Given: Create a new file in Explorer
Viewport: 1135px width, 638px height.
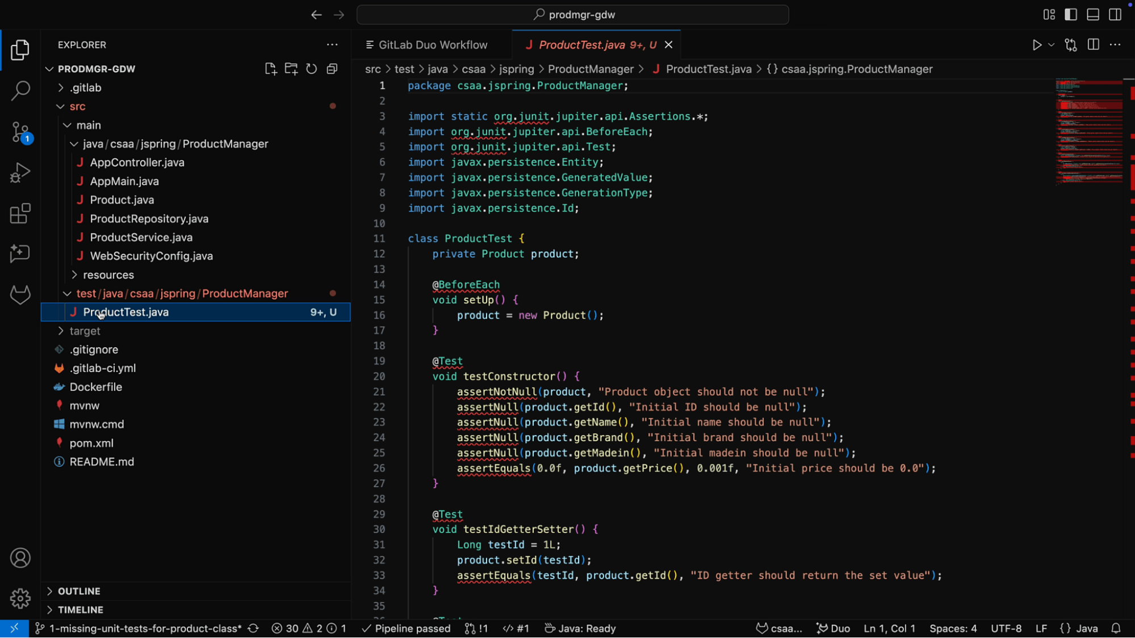Looking at the screenshot, I should 270,69.
